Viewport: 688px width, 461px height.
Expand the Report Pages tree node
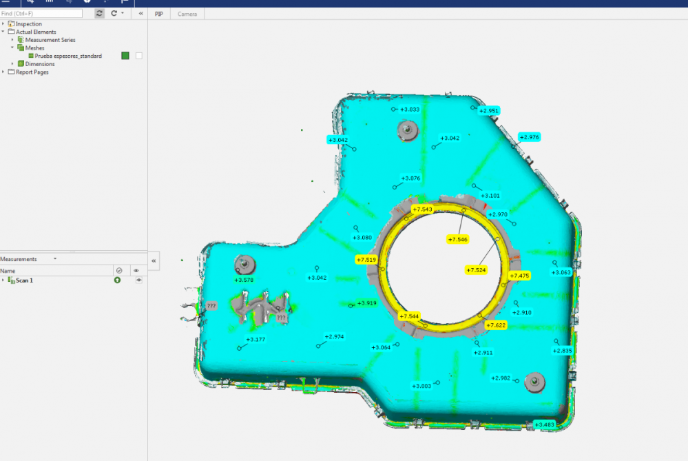pyautogui.click(x=3, y=72)
